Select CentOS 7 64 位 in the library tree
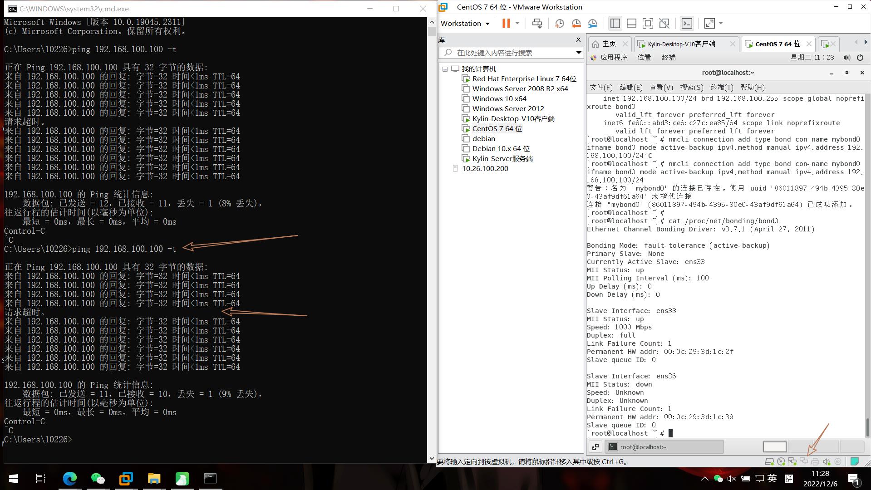This screenshot has height=490, width=871. click(492, 129)
